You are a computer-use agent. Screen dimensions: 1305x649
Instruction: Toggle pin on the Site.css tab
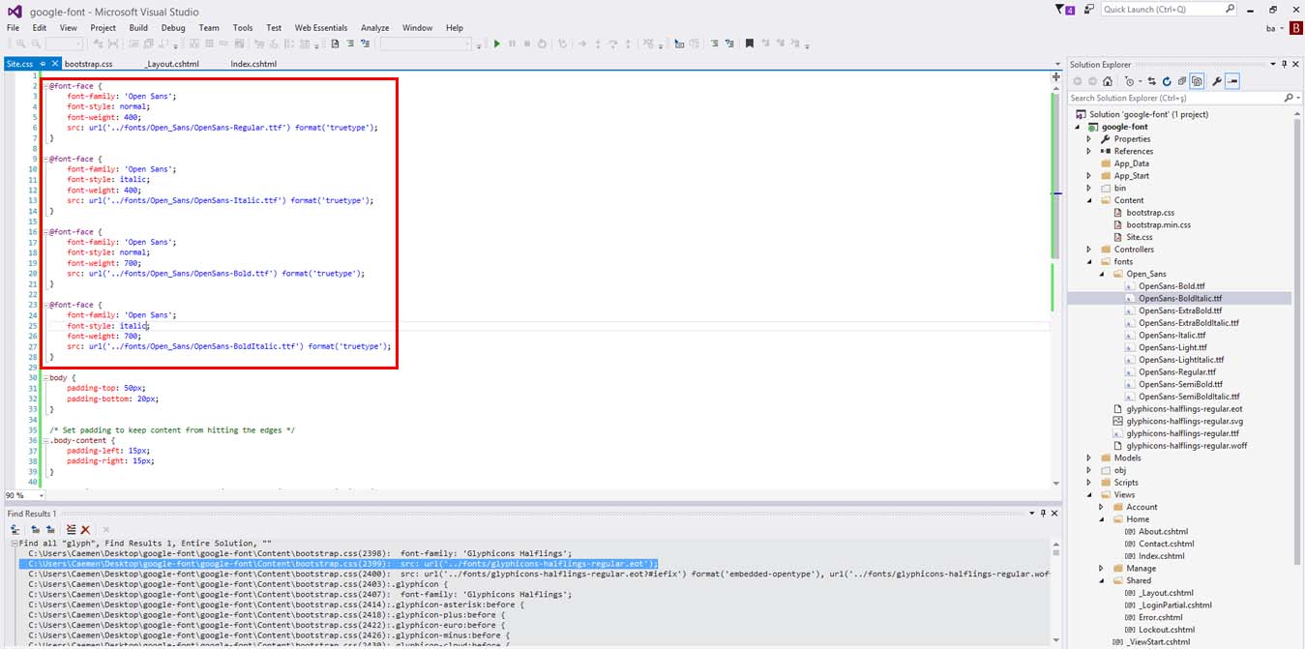pyautogui.click(x=43, y=64)
